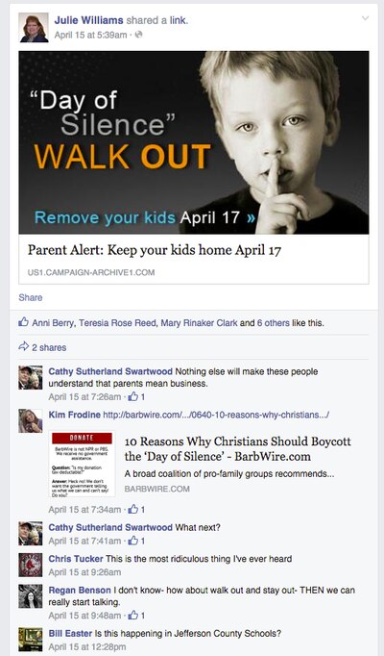The image size is (384, 656).
Task: Click the public globe privacy icon
Action: pos(138,35)
